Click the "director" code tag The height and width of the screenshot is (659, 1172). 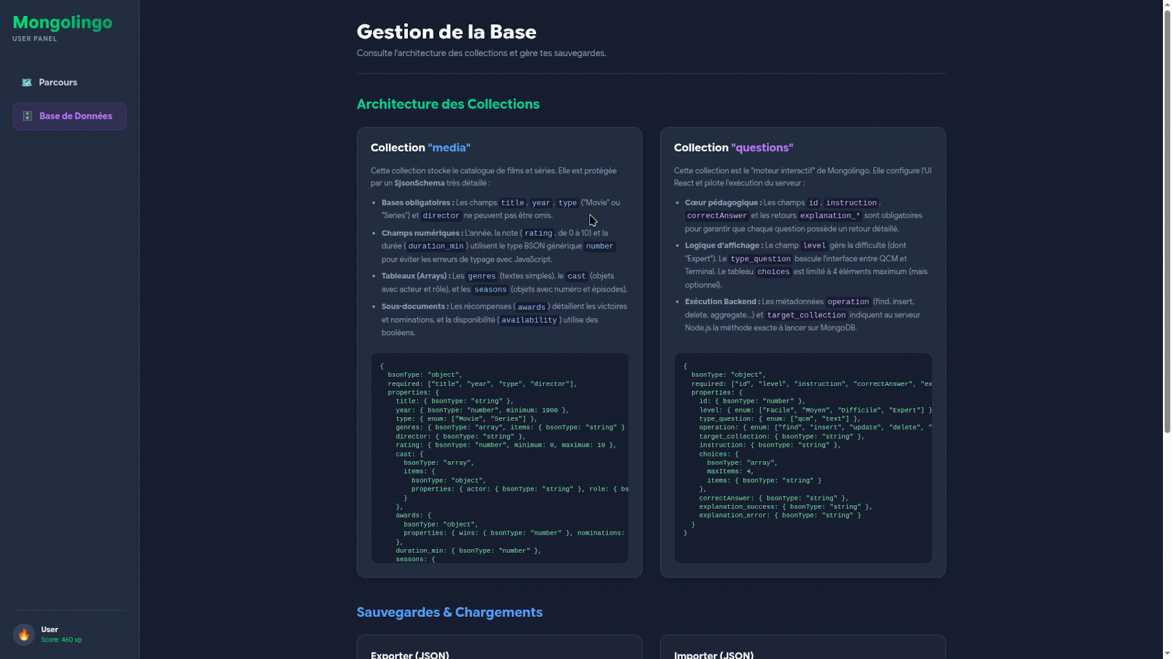click(441, 216)
